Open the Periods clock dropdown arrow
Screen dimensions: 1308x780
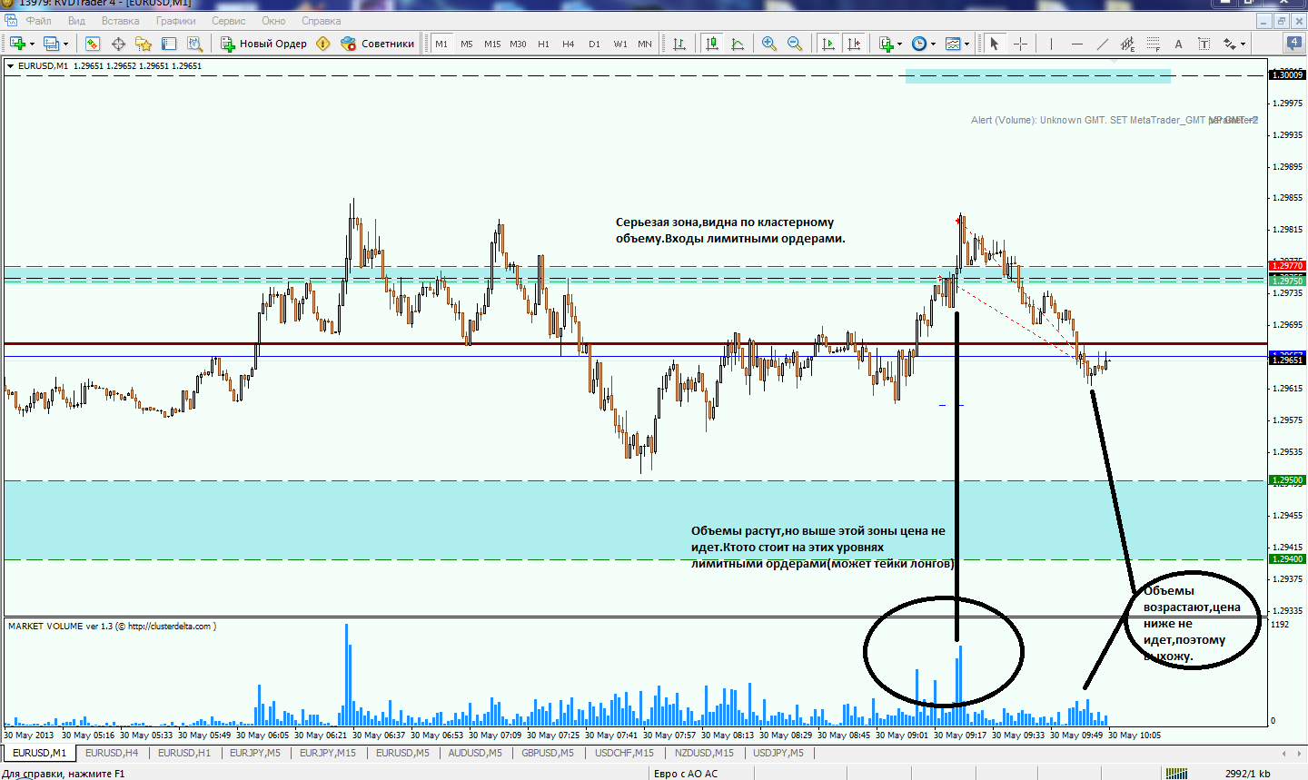933,44
